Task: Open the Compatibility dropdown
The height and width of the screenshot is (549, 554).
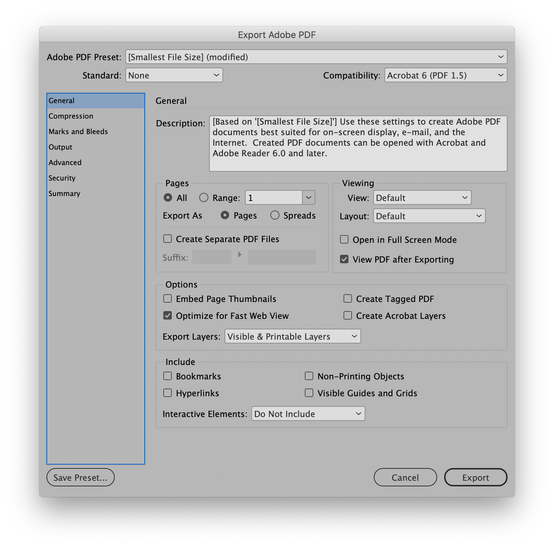Action: pyautogui.click(x=446, y=75)
